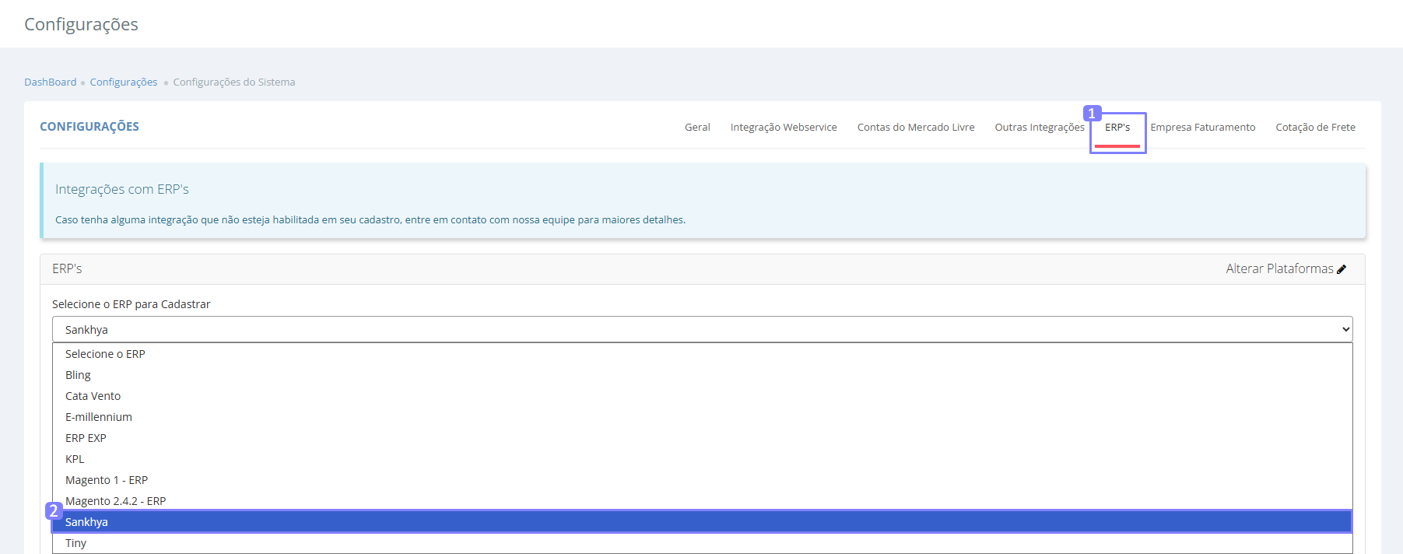This screenshot has width=1403, height=554.
Task: Click the pencil icon beside Alterar Plataformas
Action: click(x=1342, y=269)
